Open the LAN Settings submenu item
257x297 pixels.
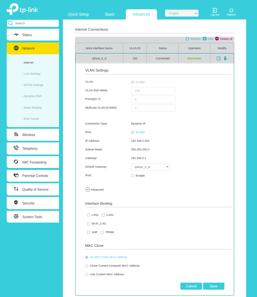coord(32,74)
